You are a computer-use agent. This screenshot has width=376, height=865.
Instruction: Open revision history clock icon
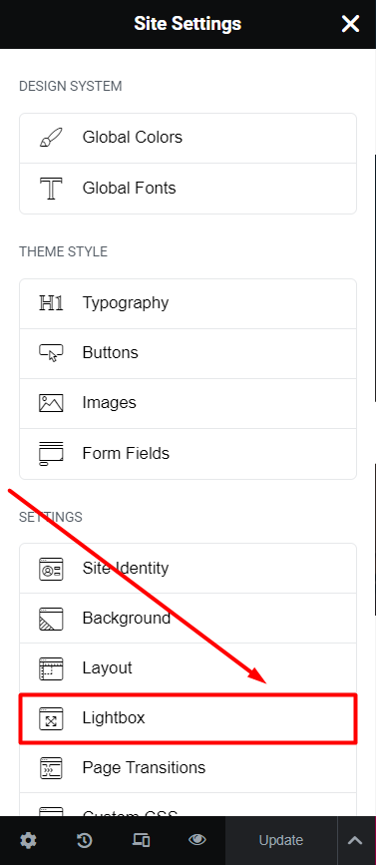85,841
